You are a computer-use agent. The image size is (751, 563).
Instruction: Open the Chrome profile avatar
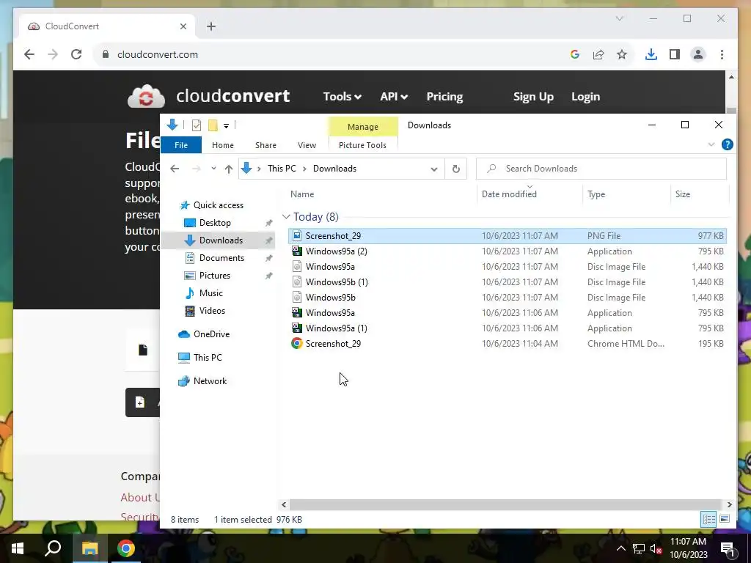tap(698, 54)
